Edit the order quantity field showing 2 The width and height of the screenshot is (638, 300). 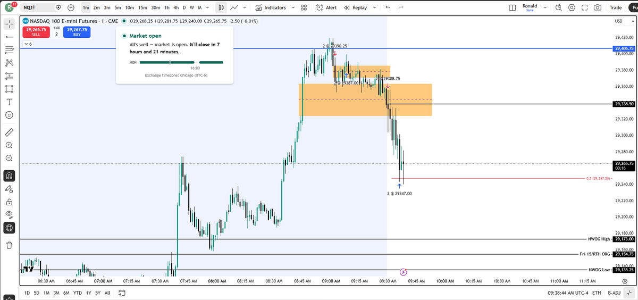point(56,34)
